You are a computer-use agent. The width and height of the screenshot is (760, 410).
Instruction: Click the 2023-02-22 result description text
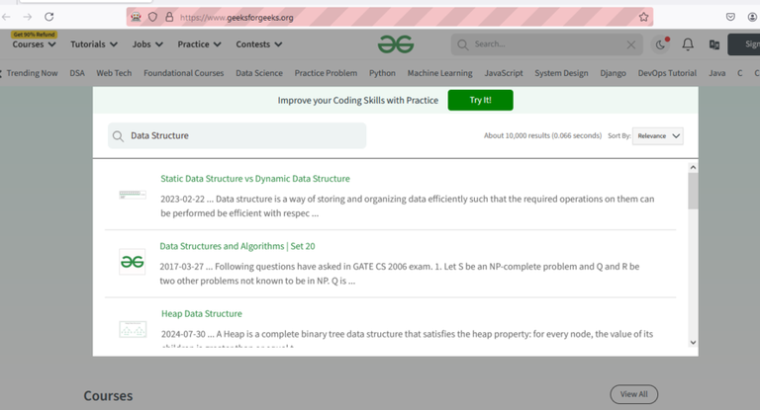coord(407,206)
